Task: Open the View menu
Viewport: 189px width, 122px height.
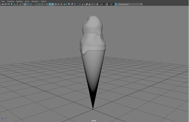Action: 3,1
